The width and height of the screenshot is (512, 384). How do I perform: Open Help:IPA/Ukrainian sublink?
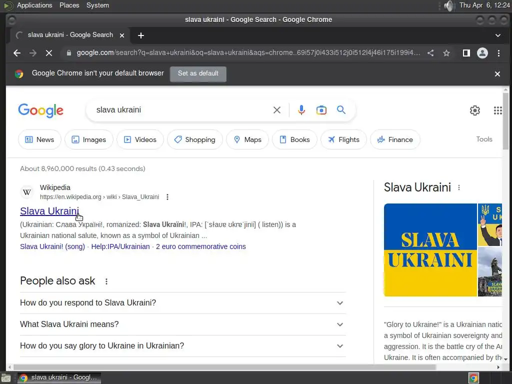pos(120,246)
